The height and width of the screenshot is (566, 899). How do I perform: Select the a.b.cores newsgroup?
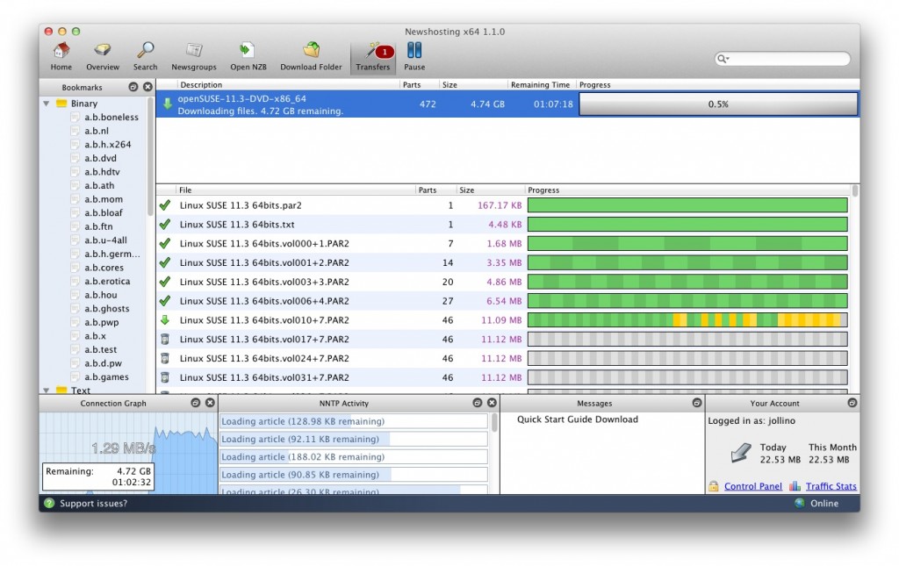(x=104, y=268)
